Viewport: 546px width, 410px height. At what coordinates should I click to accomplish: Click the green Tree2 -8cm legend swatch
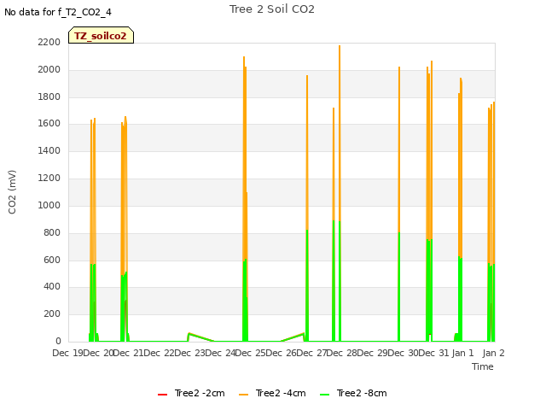[x=324, y=395]
